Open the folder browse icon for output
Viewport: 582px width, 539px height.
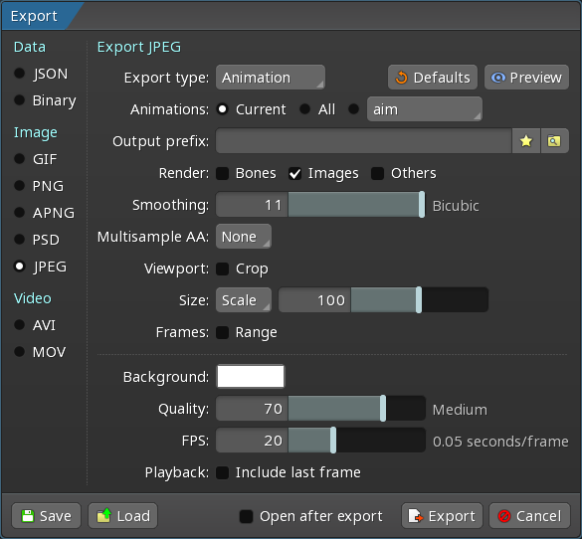coord(554,141)
